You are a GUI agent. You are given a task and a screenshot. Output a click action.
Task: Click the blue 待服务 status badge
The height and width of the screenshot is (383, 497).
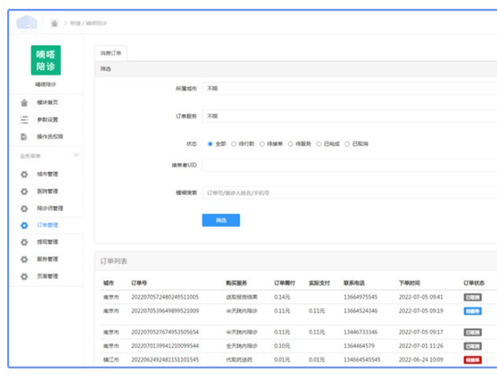(473, 311)
